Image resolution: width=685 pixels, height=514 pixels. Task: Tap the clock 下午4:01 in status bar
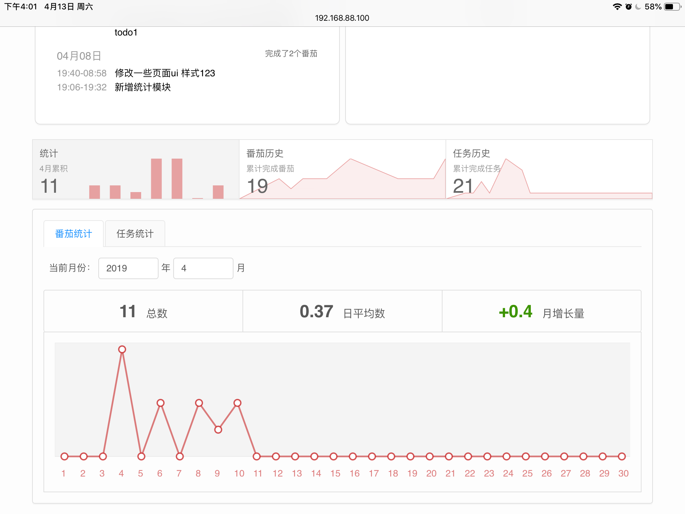pos(21,7)
